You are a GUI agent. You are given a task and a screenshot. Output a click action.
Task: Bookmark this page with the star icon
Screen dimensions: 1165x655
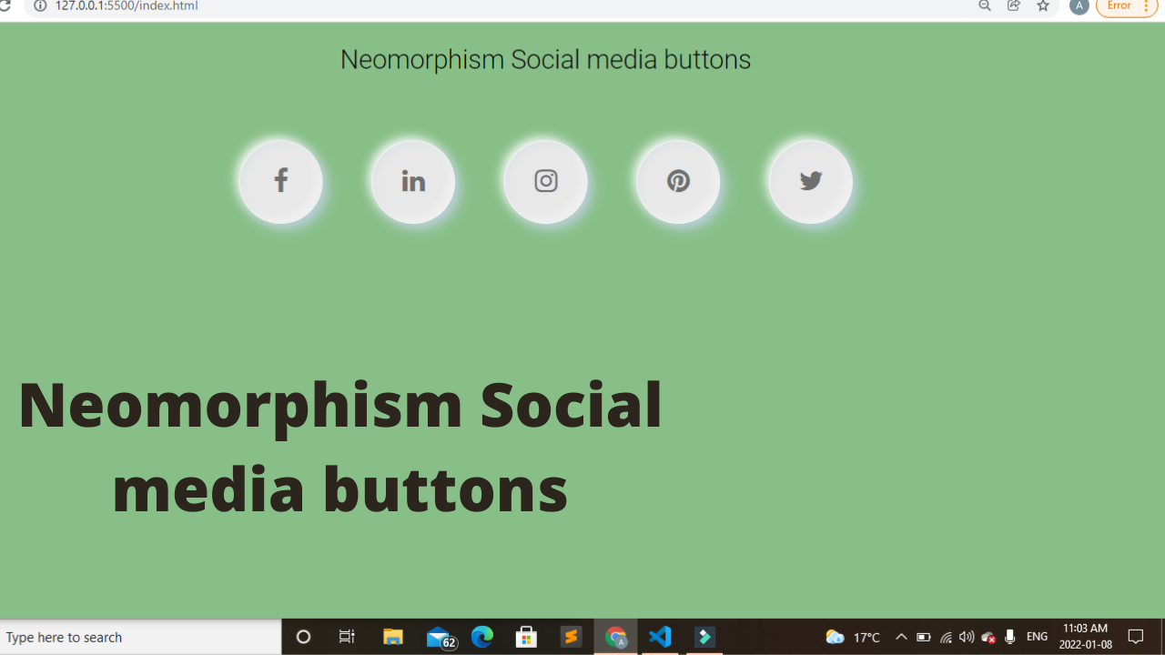point(1043,5)
